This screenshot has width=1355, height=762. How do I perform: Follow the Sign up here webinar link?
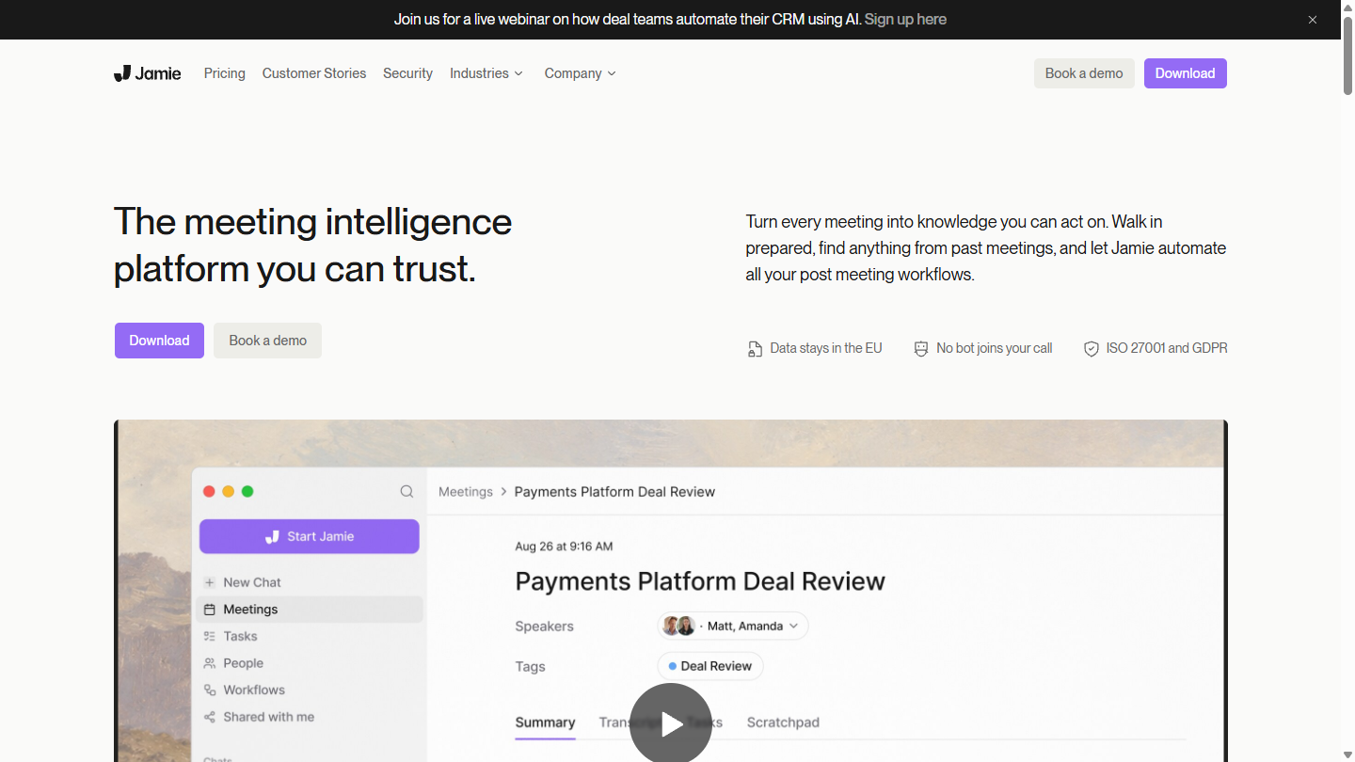(905, 19)
